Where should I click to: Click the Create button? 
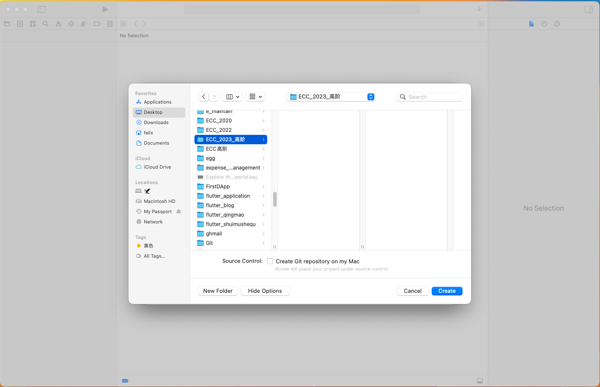click(447, 291)
